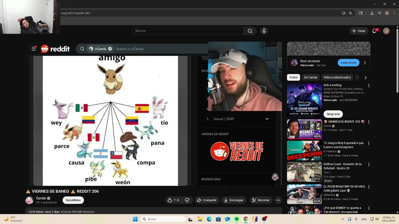Open options for 10 Juegos Muy Esperados video
399x224 pixels.
(x=369, y=143)
